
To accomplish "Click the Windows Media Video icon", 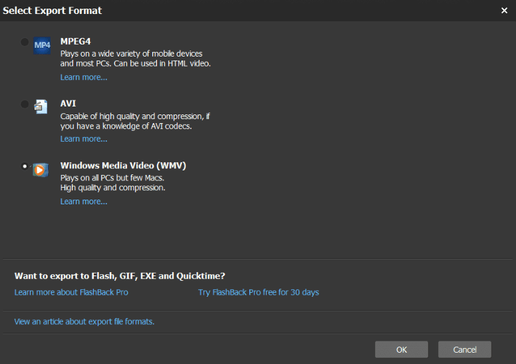I will pos(41,169).
